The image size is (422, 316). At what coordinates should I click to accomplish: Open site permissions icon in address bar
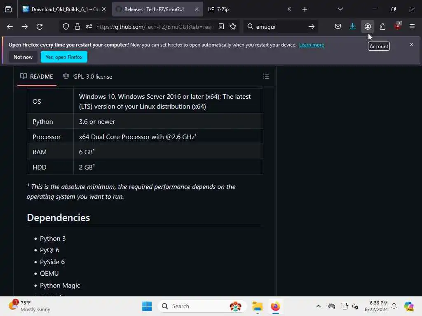point(89,27)
